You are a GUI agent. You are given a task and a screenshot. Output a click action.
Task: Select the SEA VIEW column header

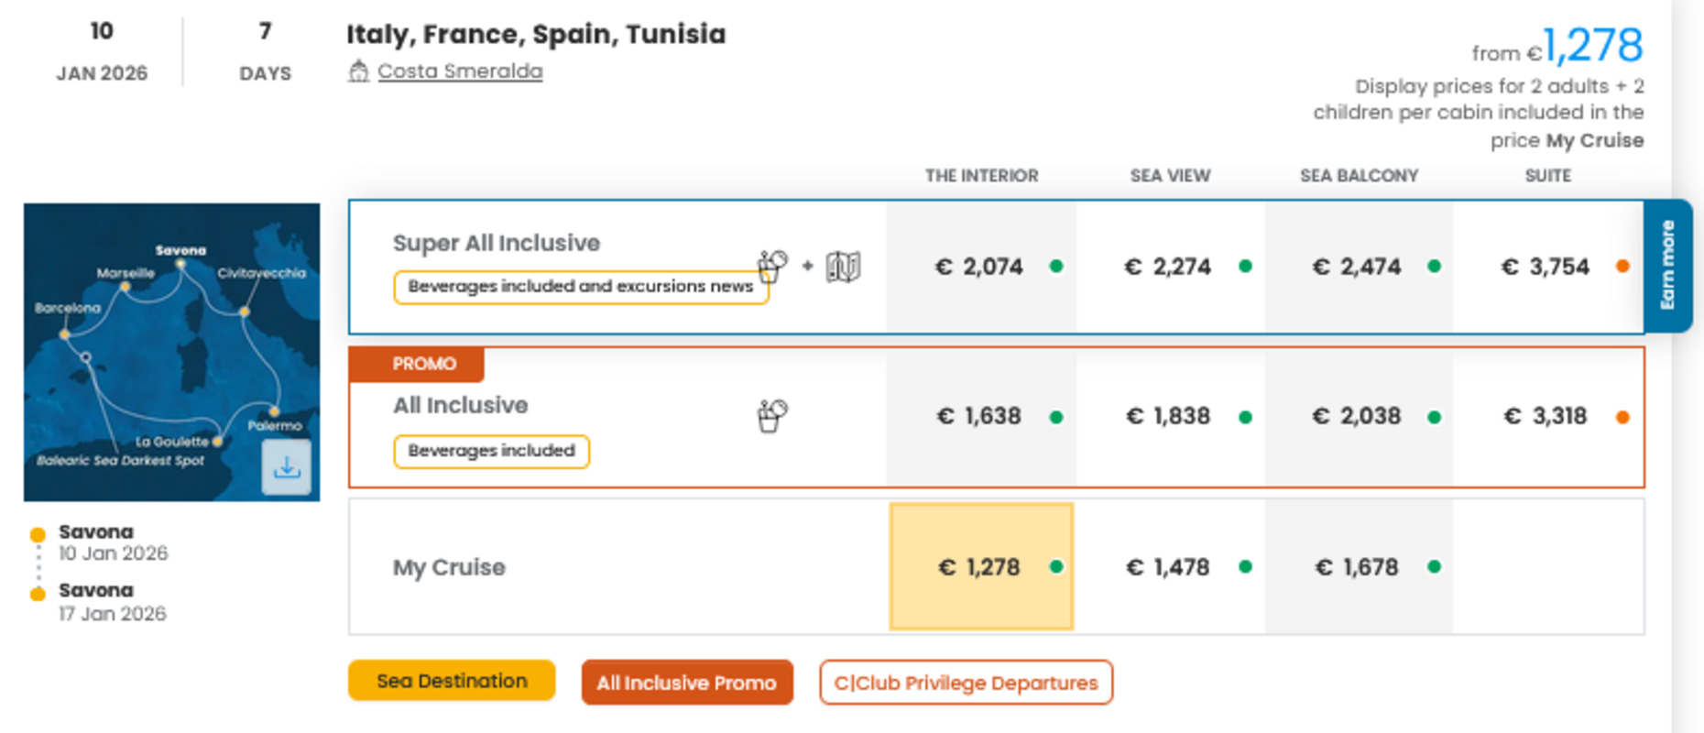pyautogui.click(x=1170, y=176)
